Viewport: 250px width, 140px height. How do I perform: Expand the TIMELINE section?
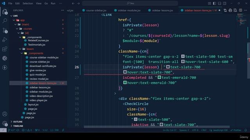[x=11, y=126]
